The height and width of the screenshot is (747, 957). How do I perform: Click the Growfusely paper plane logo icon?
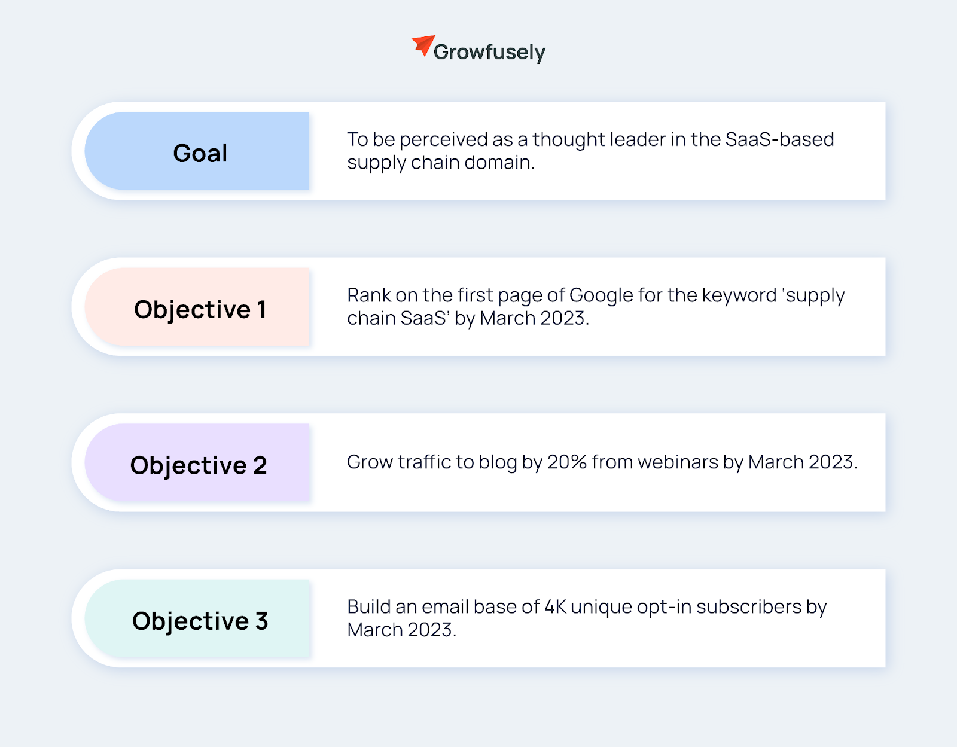pos(423,46)
